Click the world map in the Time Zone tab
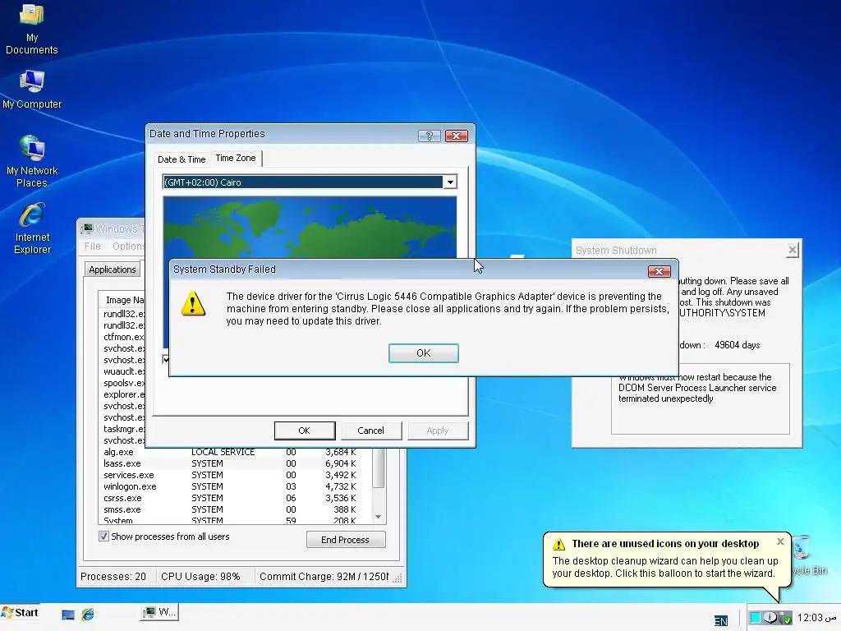This screenshot has height=631, width=841. 310,228
